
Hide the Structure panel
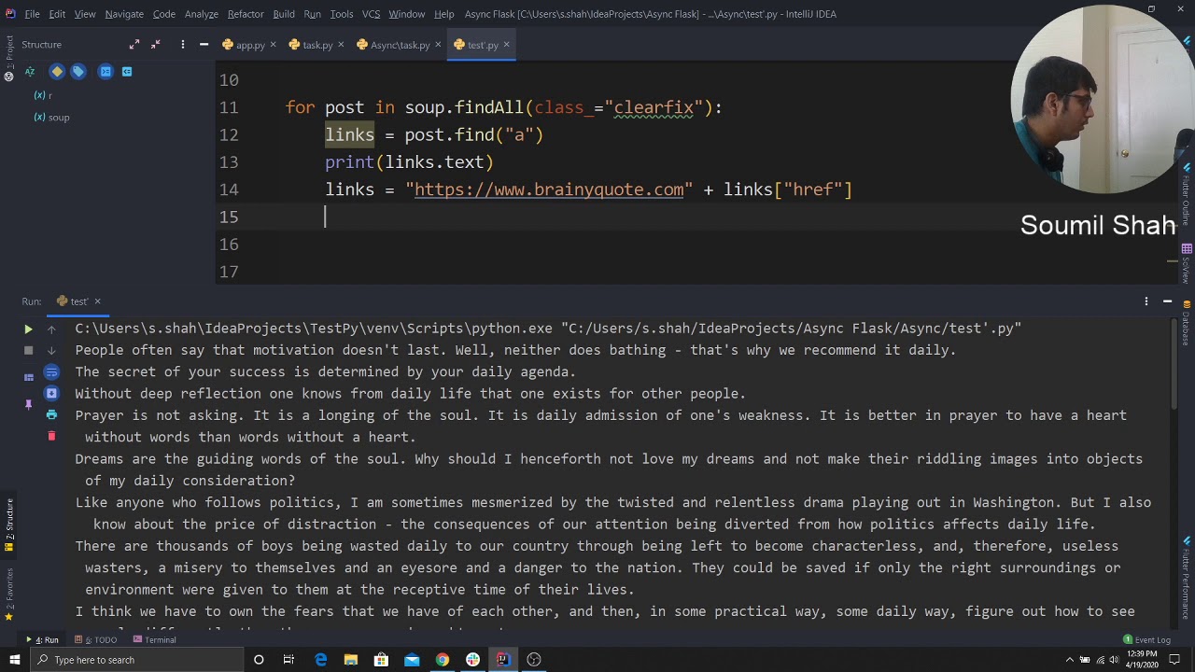[204, 44]
